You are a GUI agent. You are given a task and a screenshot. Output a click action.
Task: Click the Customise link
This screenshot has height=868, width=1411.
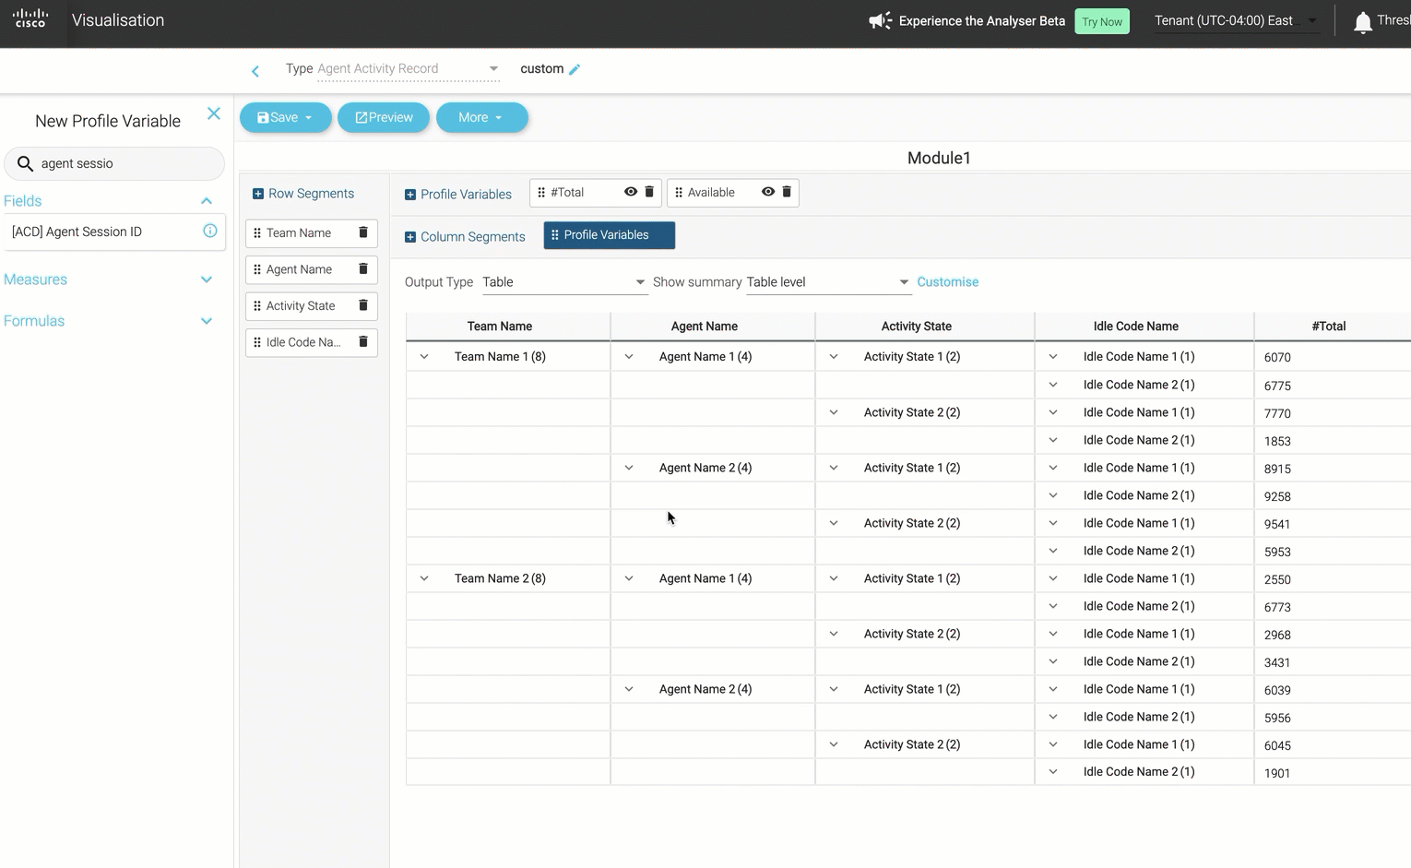947,282
